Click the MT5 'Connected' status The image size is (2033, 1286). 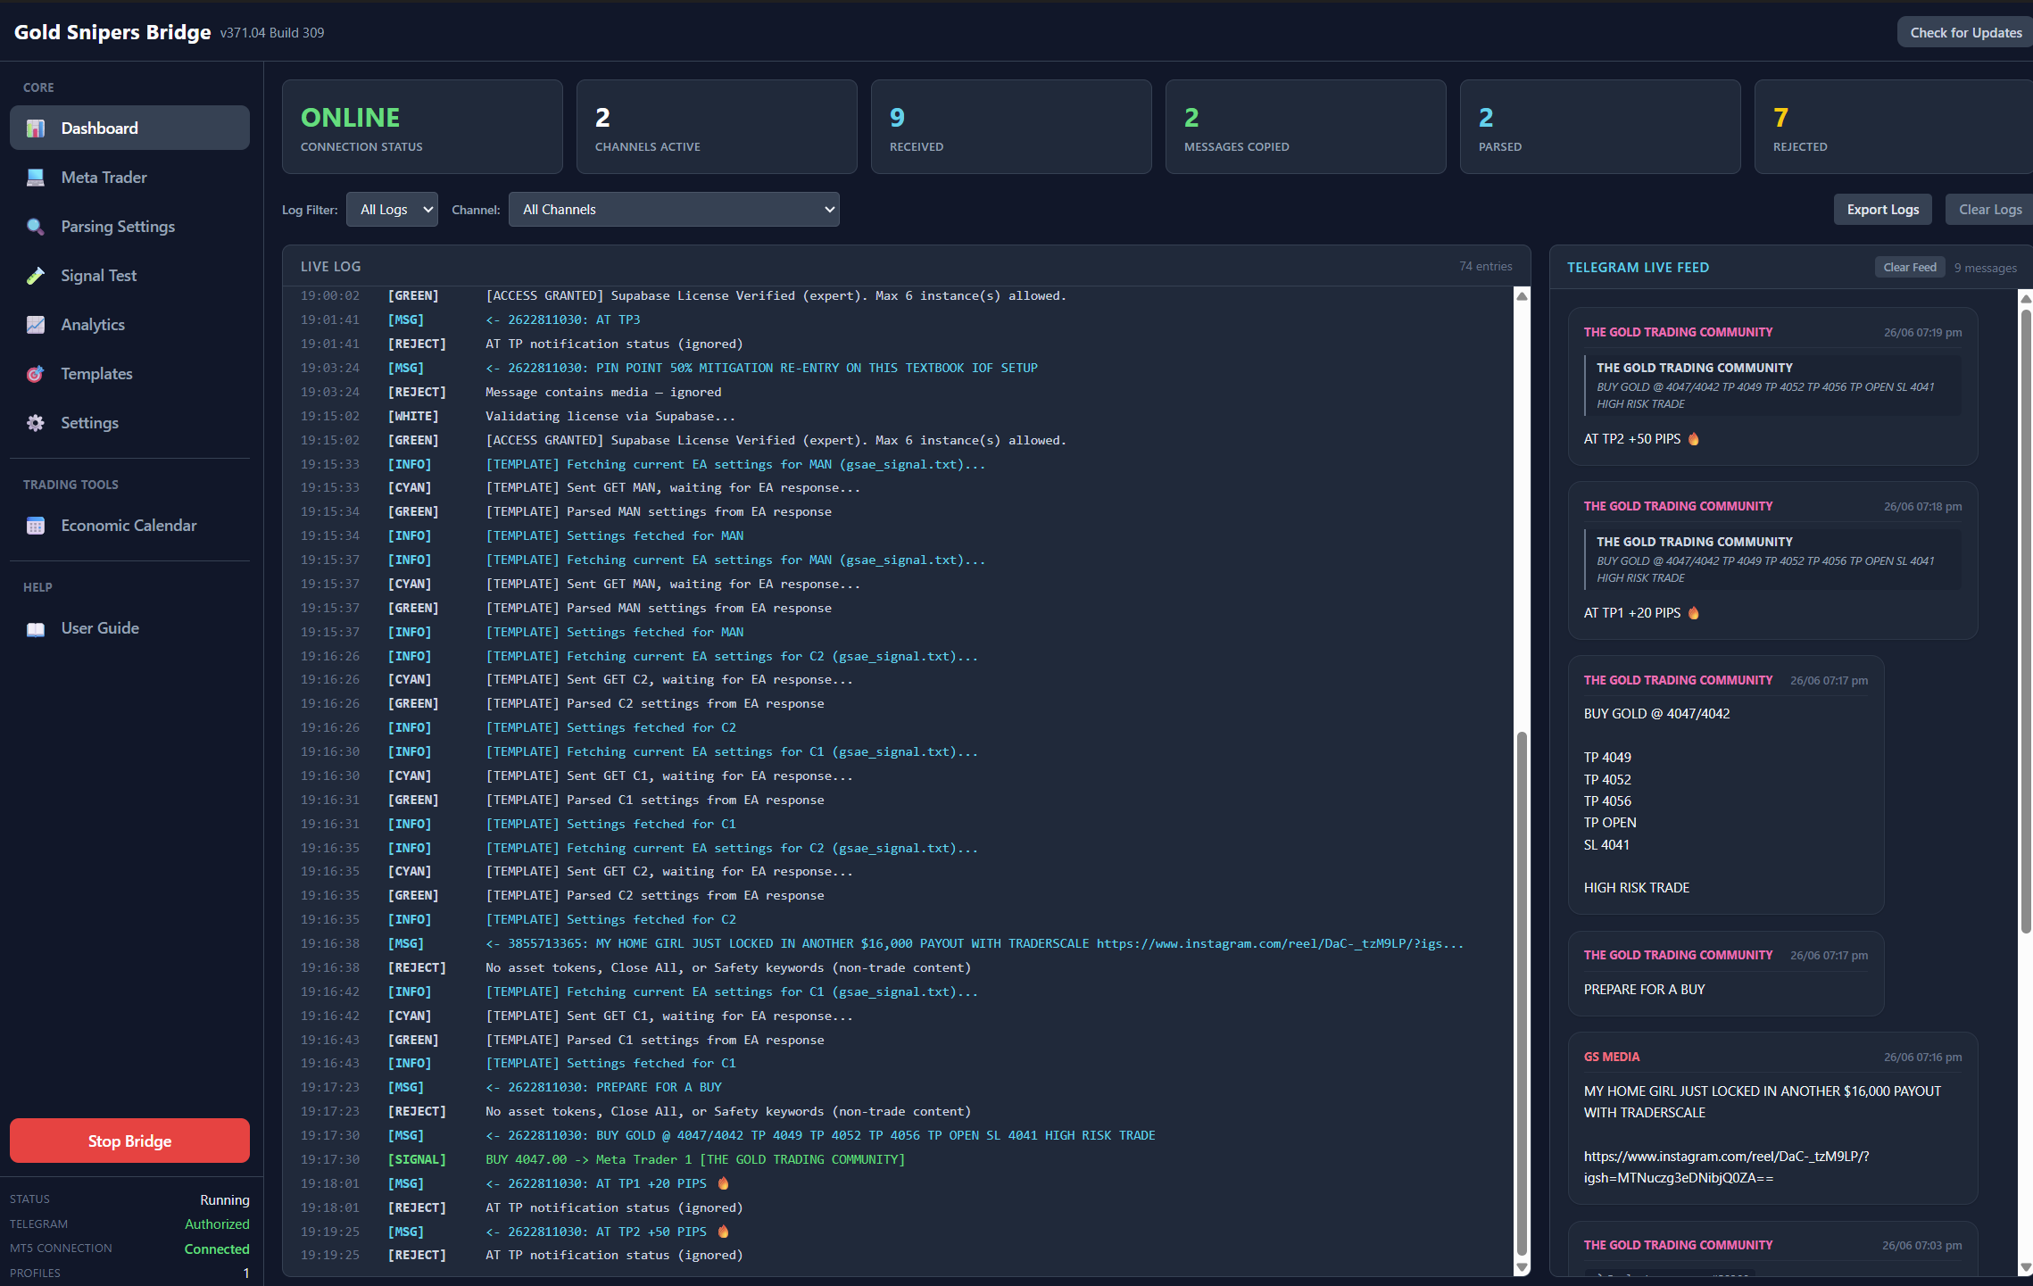coord(217,1249)
